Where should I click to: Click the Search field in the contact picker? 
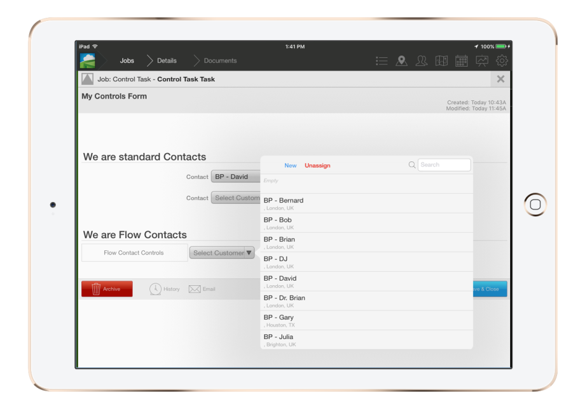click(x=444, y=164)
